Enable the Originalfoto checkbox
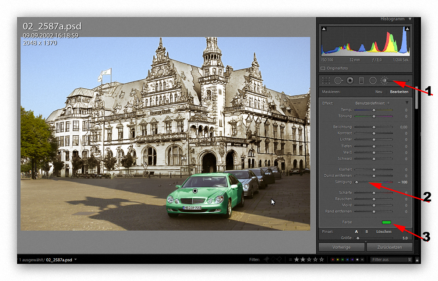 point(323,68)
